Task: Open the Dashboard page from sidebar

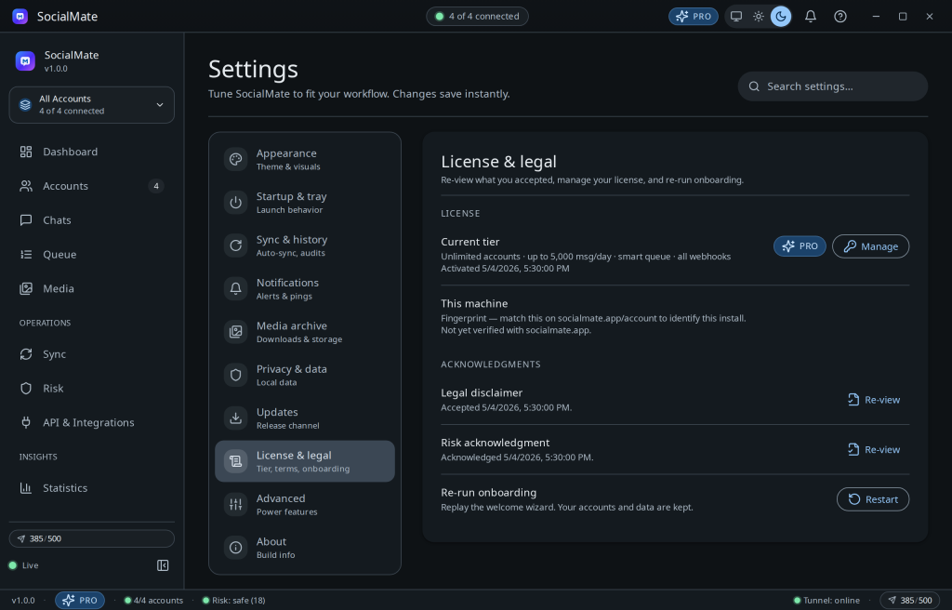Action: [92, 152]
